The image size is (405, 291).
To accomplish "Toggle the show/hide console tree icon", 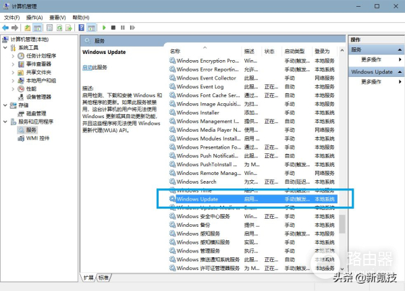I will pyautogui.click(x=37, y=28).
